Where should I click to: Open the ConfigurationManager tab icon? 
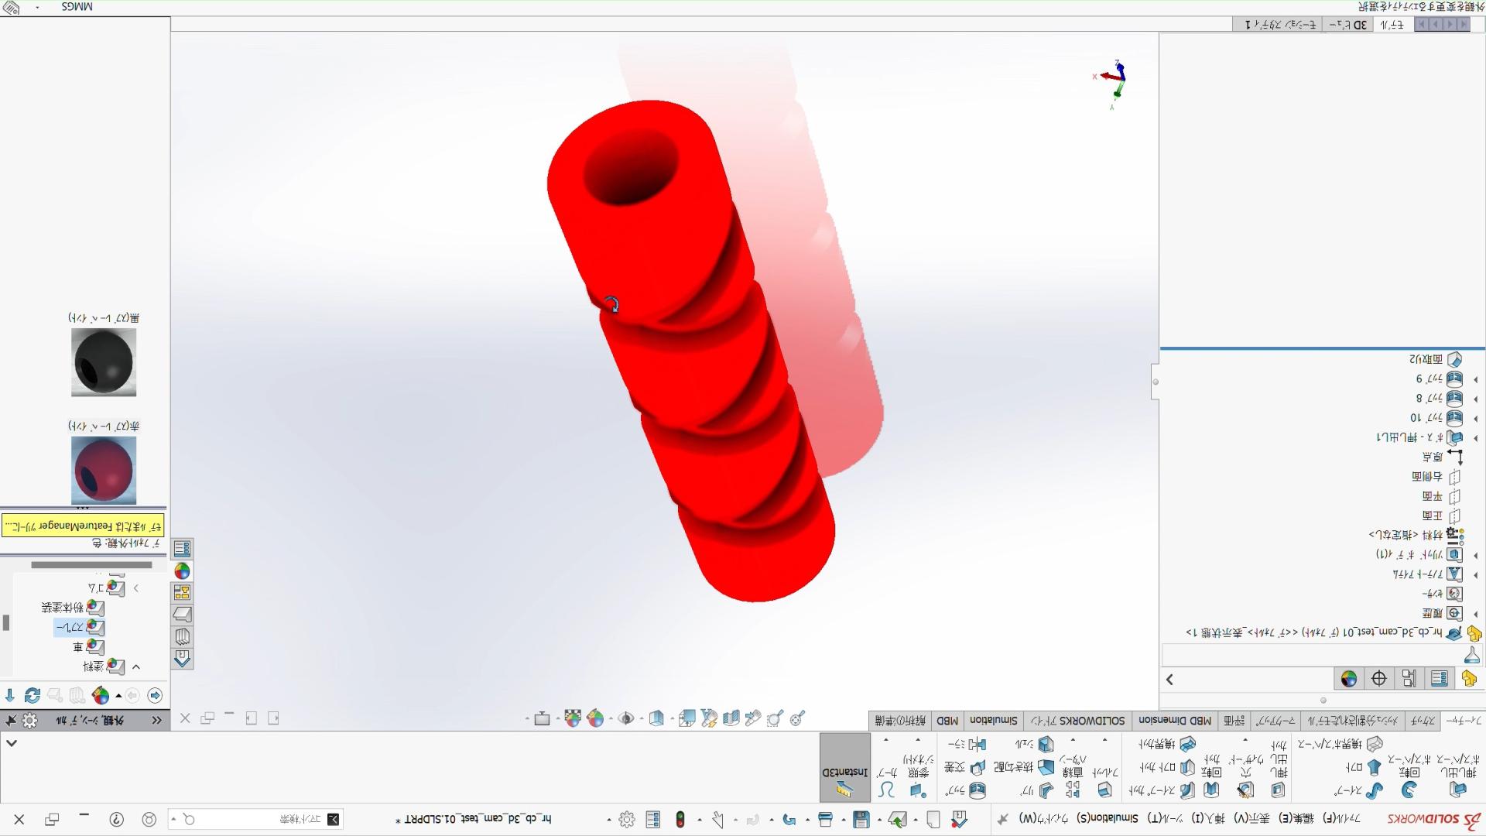coord(1409,679)
